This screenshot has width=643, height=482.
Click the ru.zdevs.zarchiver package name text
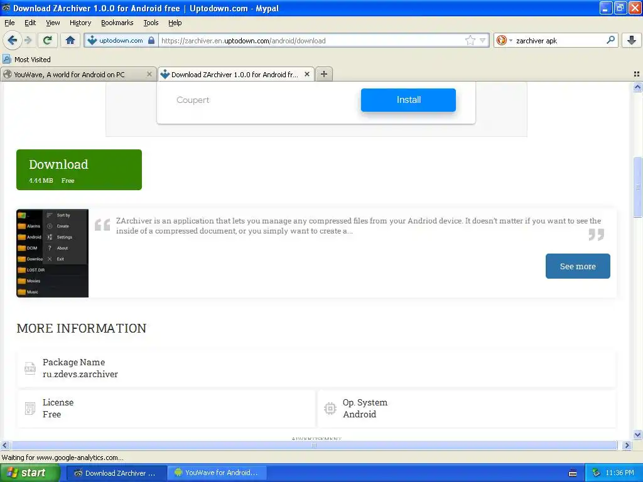pos(80,374)
